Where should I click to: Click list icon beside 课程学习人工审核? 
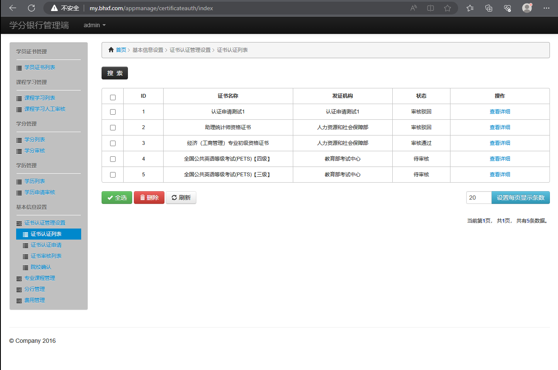click(x=19, y=110)
